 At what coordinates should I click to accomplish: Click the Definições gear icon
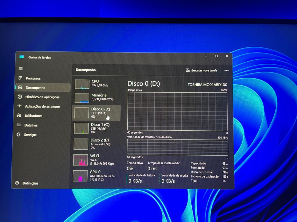[x=17, y=183]
